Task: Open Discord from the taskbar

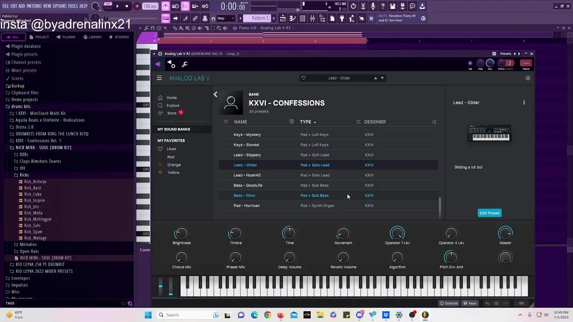Action: click(x=359, y=315)
